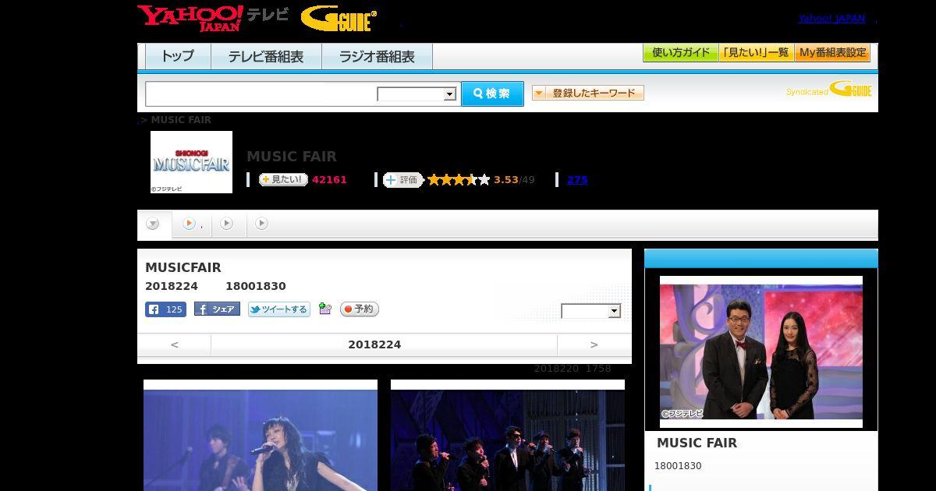Open the female singer performance photo
This screenshot has height=491, width=936.
(261, 435)
